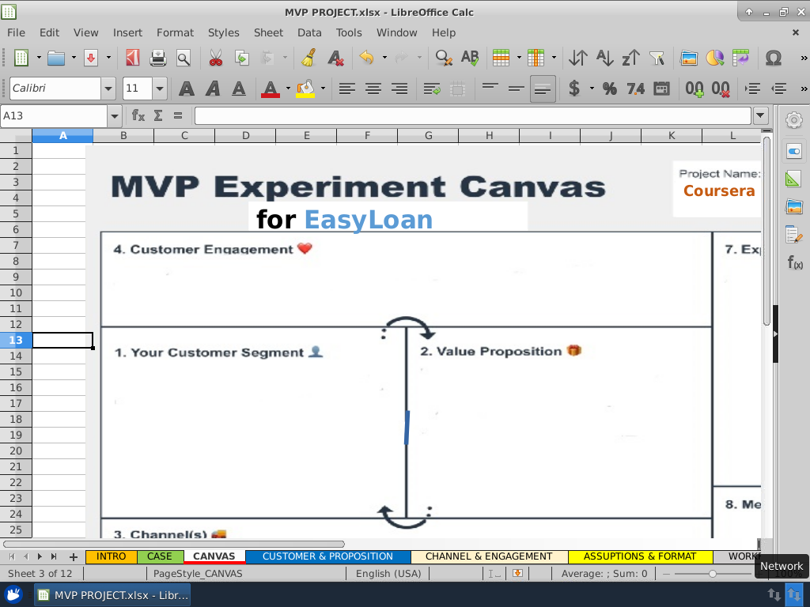The height and width of the screenshot is (607, 810).
Task: Open Function Wizard fx icon
Action: click(138, 115)
